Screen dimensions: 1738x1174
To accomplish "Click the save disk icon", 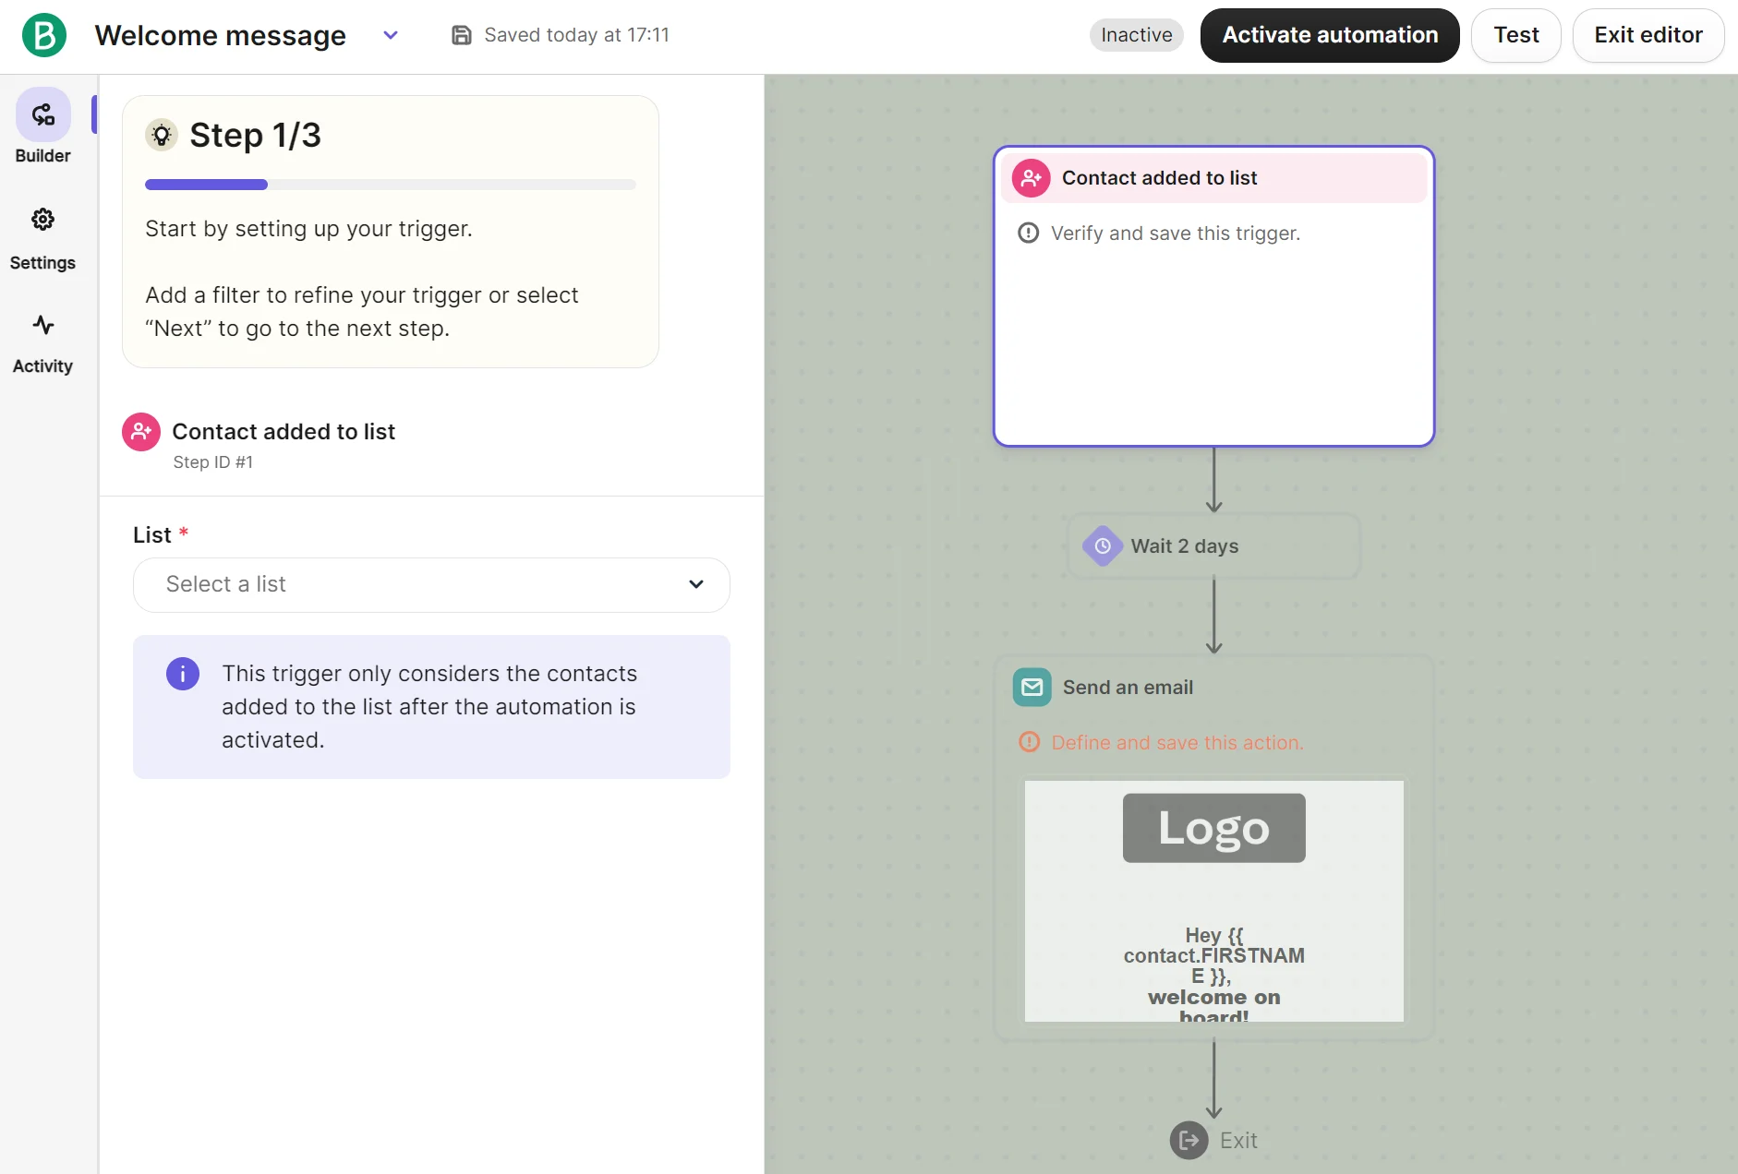I will tap(461, 35).
